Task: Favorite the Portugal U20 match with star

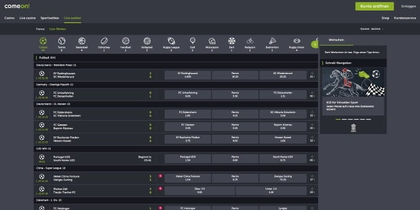Action: tap(312, 157)
